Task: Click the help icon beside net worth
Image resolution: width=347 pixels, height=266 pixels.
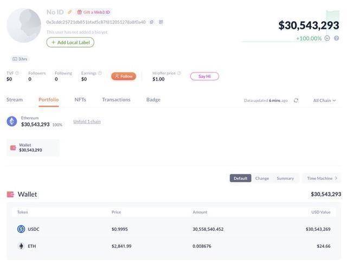Action: point(336,38)
